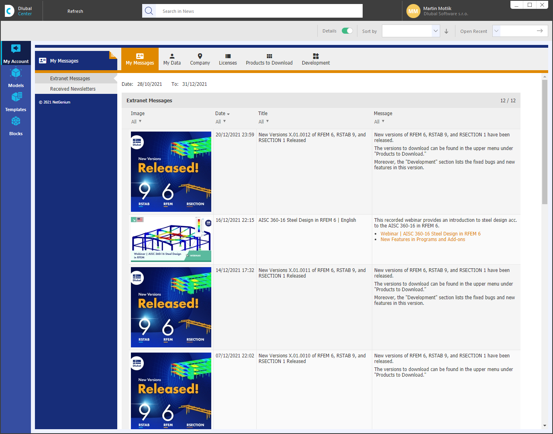Viewport: 553px width, 434px height.
Task: Open the Blocks sidebar section
Action: (x=16, y=126)
